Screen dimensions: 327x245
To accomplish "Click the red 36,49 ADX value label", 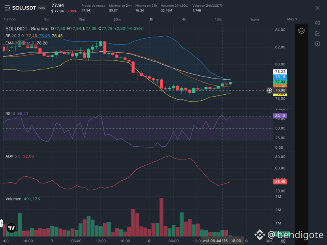I will 280,181.
